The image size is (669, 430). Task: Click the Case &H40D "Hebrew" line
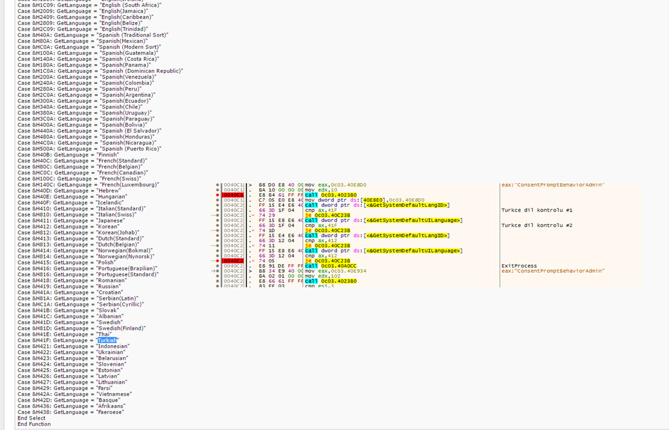pos(69,191)
